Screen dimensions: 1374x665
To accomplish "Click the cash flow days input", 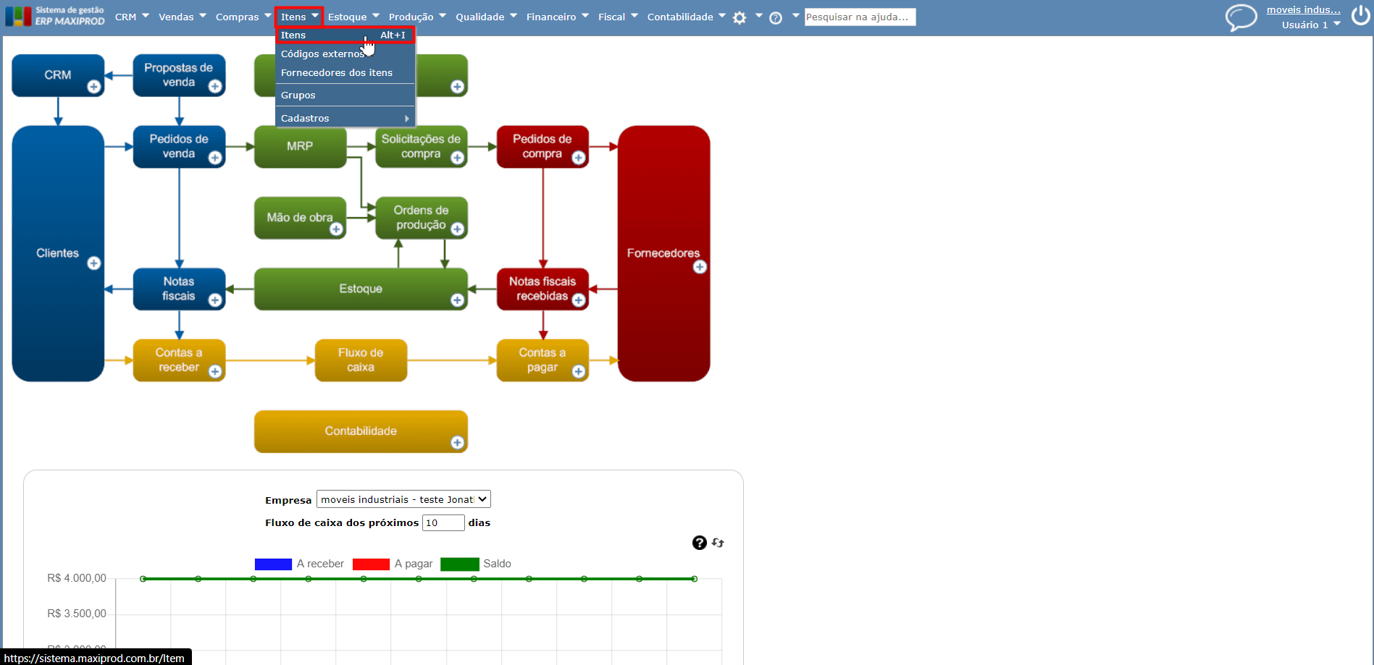I will [x=443, y=522].
